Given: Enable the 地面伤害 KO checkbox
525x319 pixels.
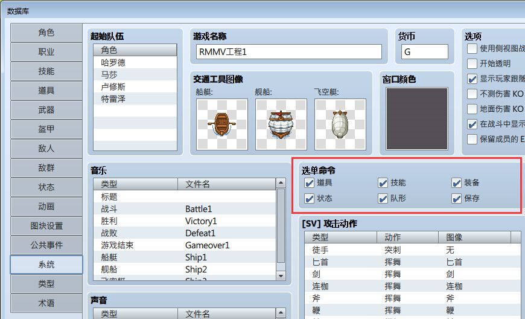Looking at the screenshot, I should [472, 109].
